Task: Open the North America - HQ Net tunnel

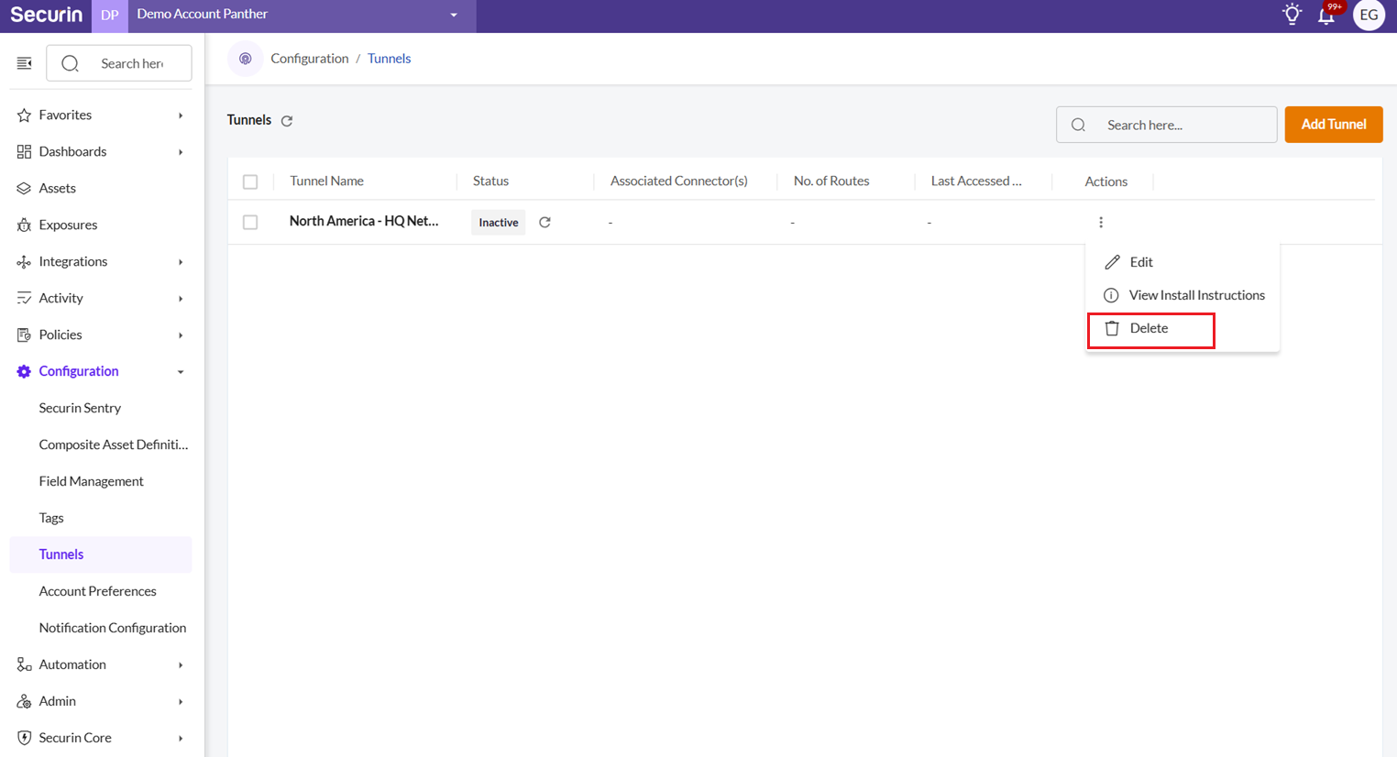Action: pos(364,221)
